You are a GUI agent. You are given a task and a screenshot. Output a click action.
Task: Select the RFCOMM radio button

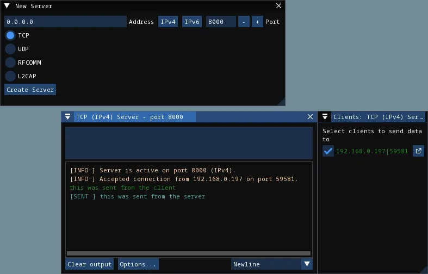coord(10,63)
